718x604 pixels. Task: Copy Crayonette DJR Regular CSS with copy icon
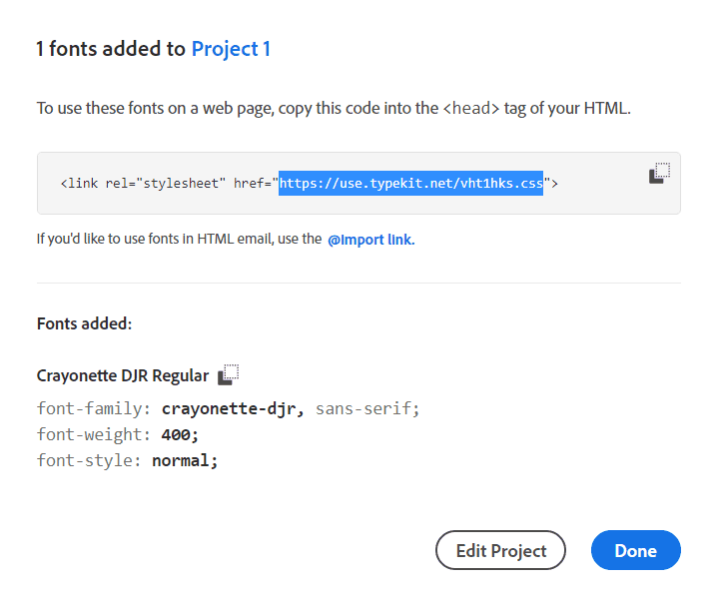coord(229,374)
